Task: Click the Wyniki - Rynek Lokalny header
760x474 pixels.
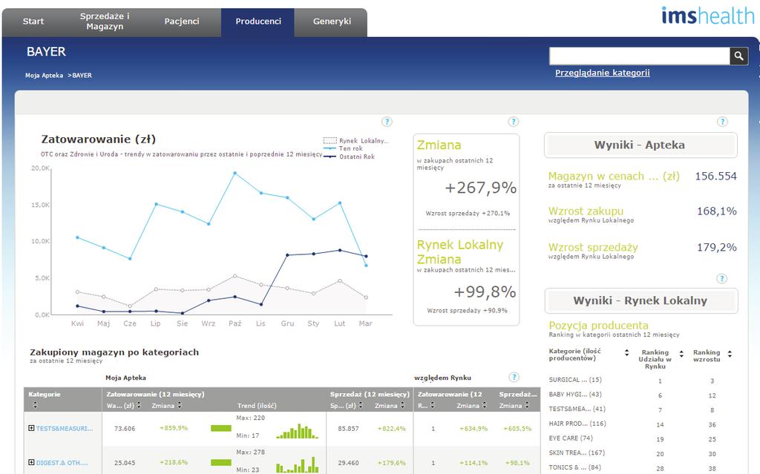Action: pos(641,300)
